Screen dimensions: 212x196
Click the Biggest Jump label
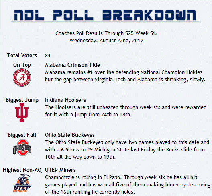(x=22, y=100)
